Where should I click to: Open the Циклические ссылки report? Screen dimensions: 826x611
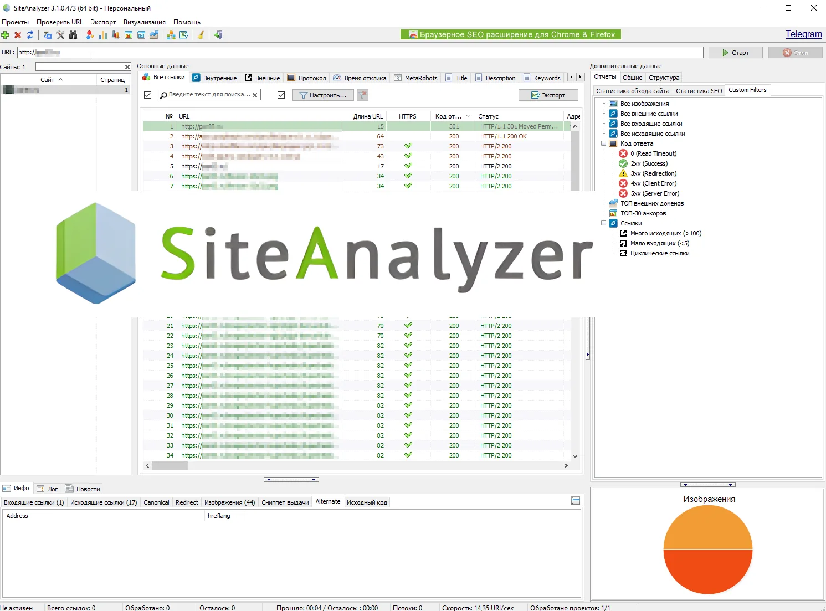pyautogui.click(x=654, y=253)
